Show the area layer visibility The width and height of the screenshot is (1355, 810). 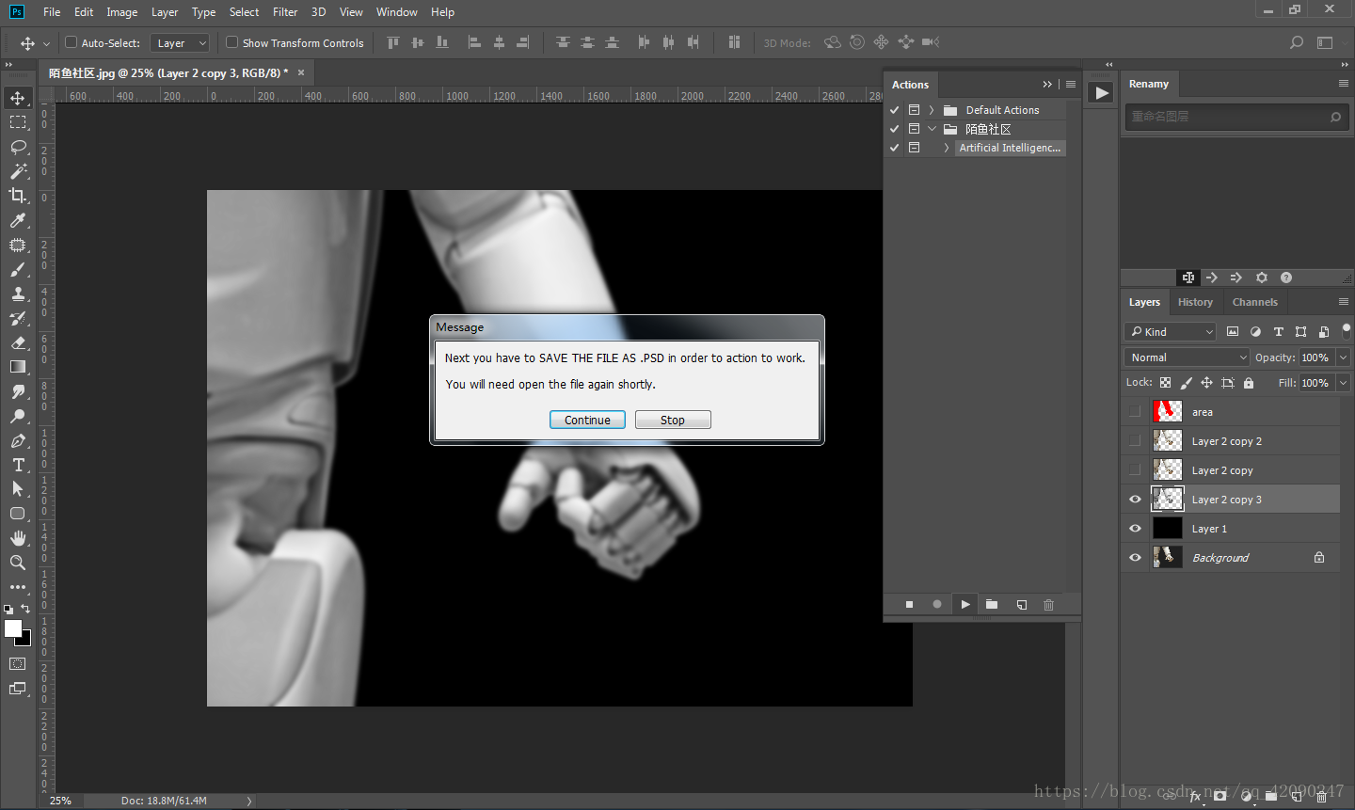coord(1135,411)
